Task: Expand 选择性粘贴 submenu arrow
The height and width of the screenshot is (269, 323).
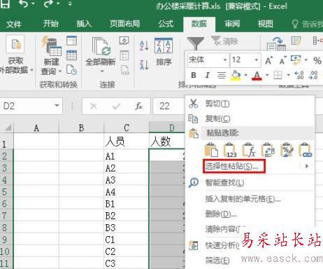Action: pos(307,166)
